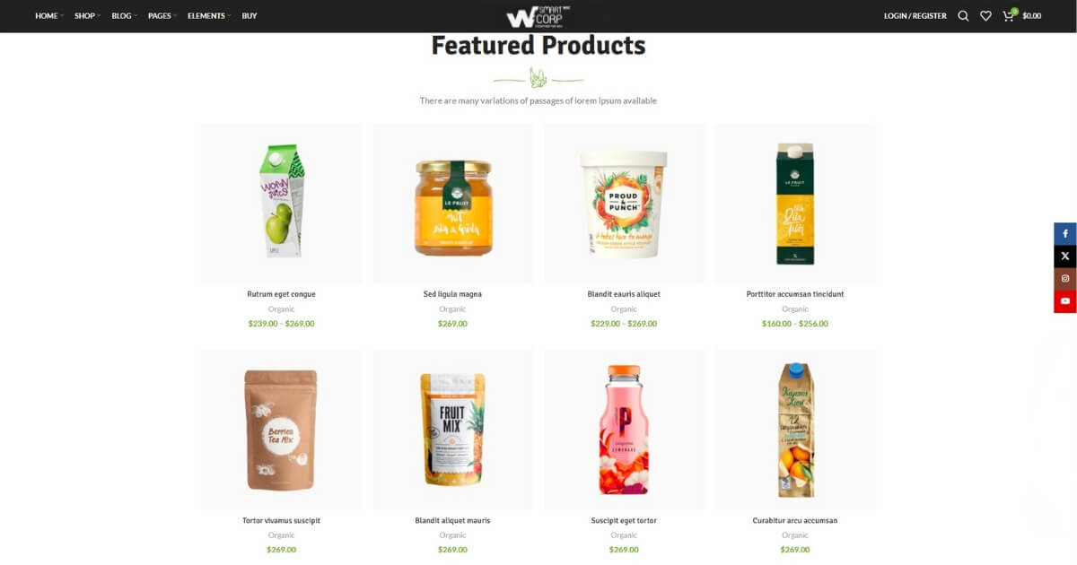Open the Sed ligula magna product title

tap(452, 294)
